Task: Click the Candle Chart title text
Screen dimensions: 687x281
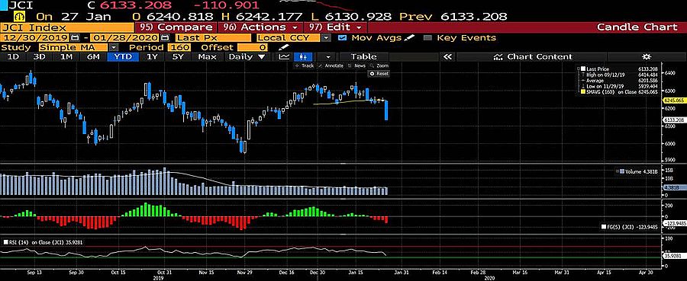Action: [637, 27]
